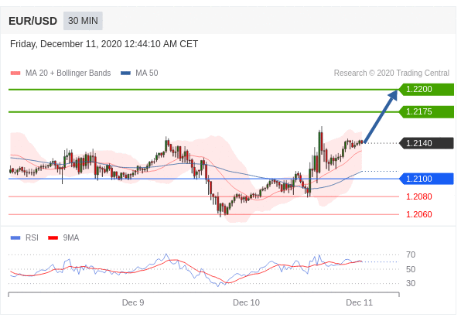Click the MA 20 Bollinger Bands legend swatch
The image size is (461, 321).
15,73
